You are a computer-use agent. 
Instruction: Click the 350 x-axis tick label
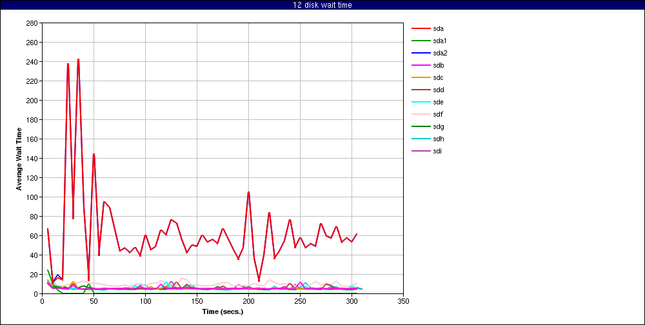pyautogui.click(x=404, y=300)
